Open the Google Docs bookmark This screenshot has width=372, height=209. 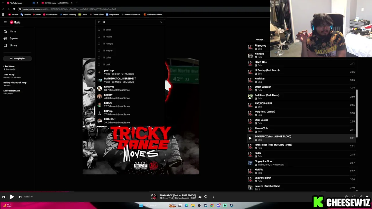click(x=112, y=15)
